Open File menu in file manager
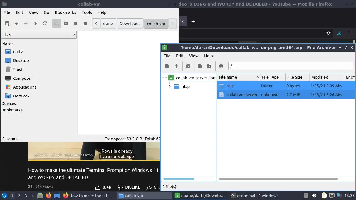356x200 pixels. [x=7, y=12]
